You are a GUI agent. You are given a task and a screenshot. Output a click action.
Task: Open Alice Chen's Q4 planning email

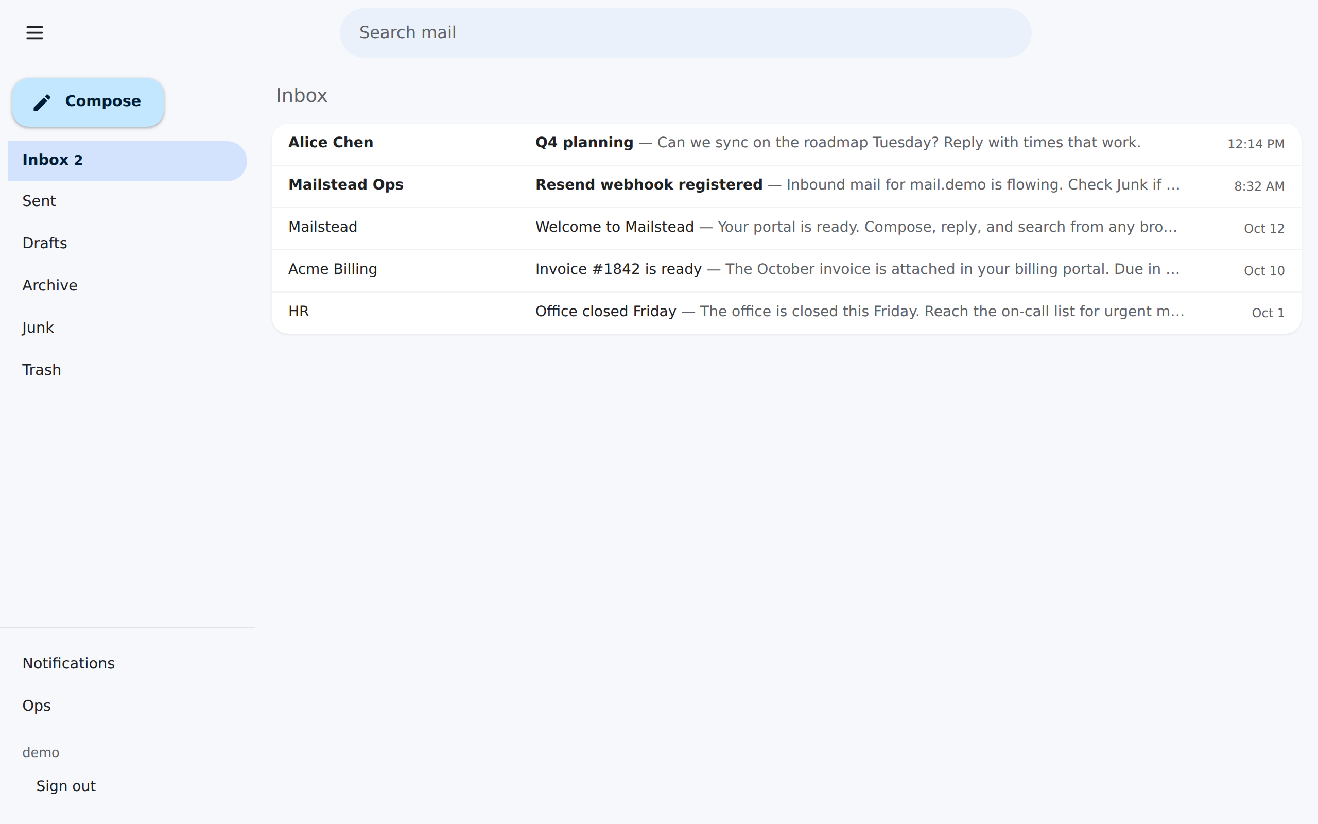coord(786,144)
